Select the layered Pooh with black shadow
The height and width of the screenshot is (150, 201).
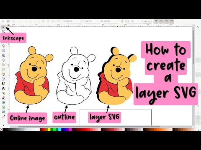tap(116, 76)
